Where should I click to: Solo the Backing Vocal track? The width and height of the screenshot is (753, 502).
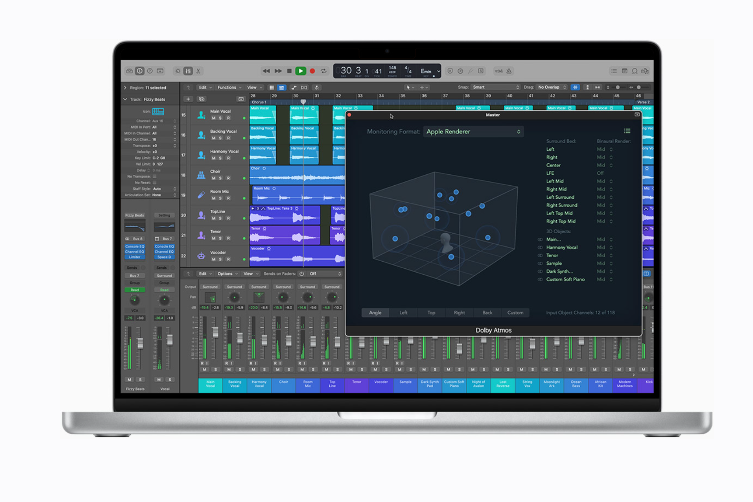[x=220, y=138]
